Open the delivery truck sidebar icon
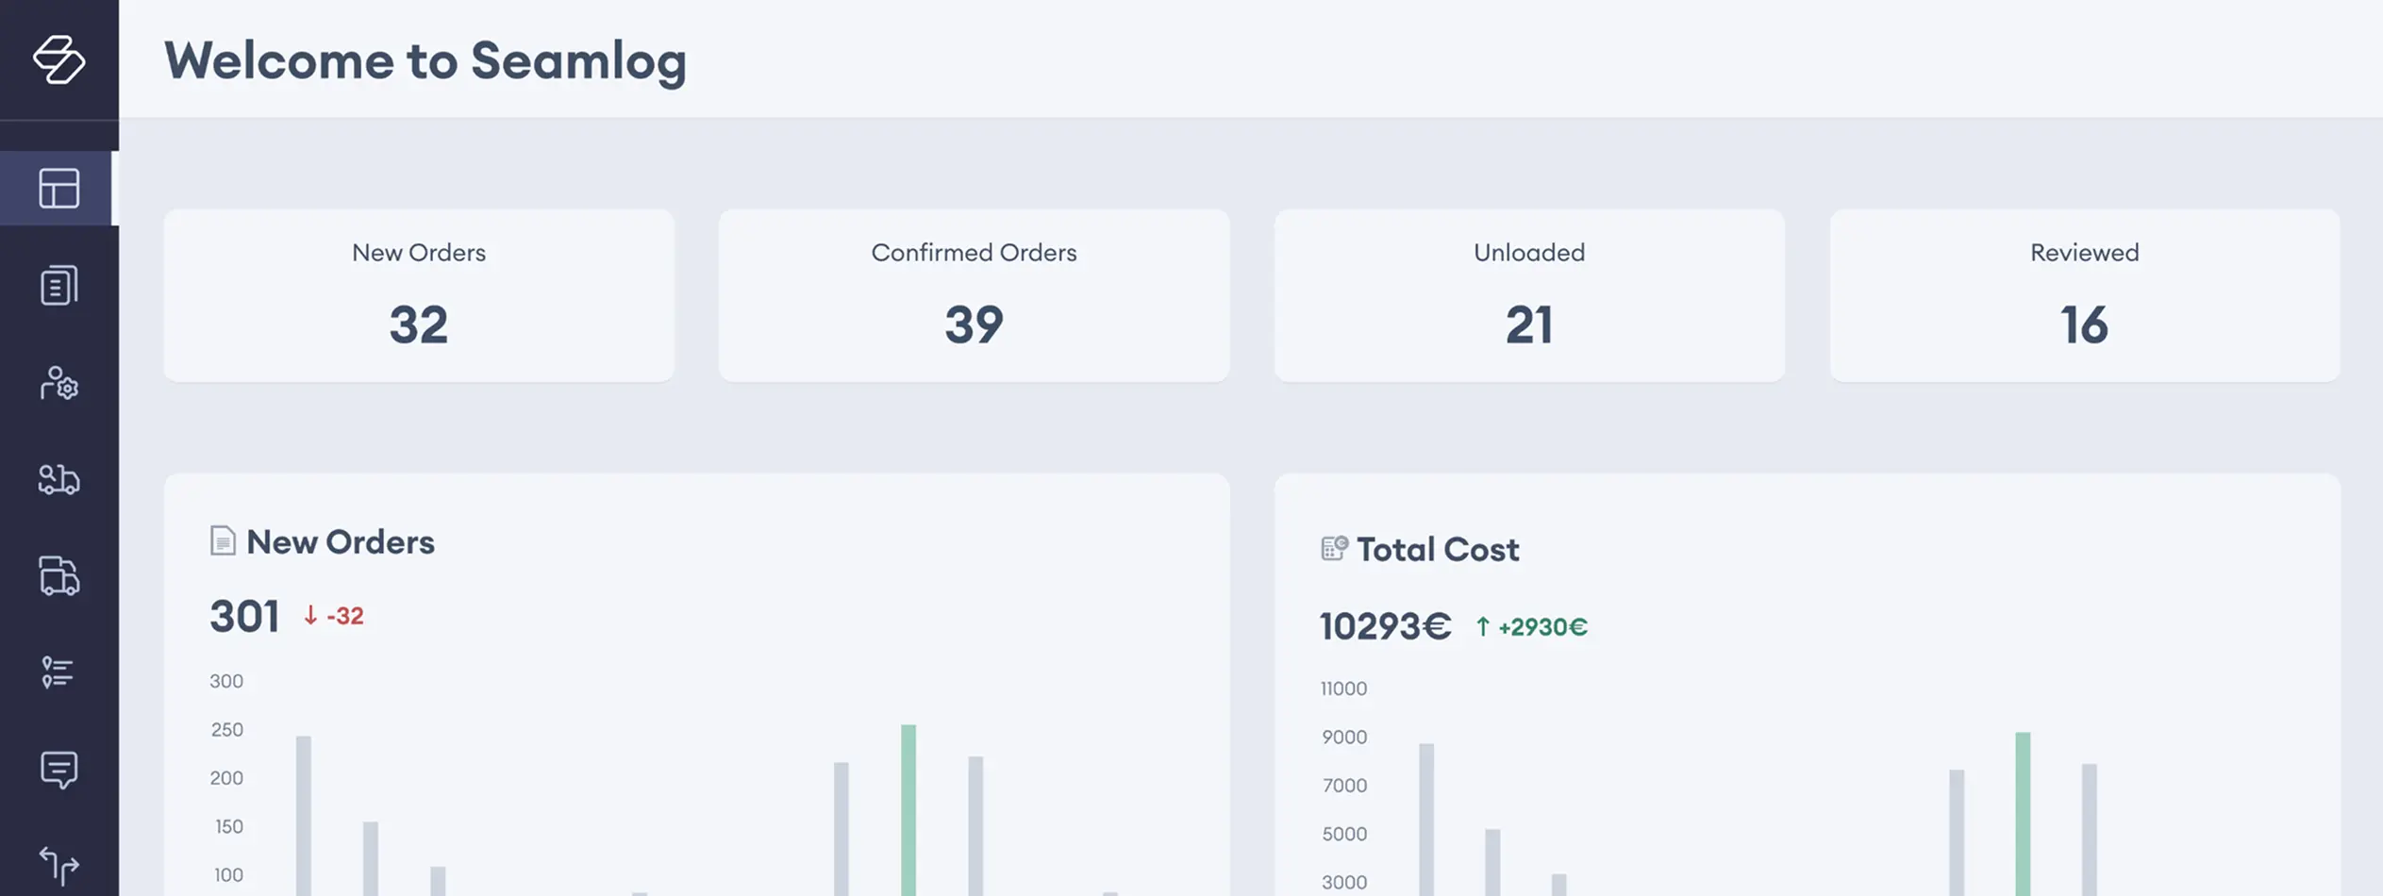The height and width of the screenshot is (896, 2383). point(58,575)
